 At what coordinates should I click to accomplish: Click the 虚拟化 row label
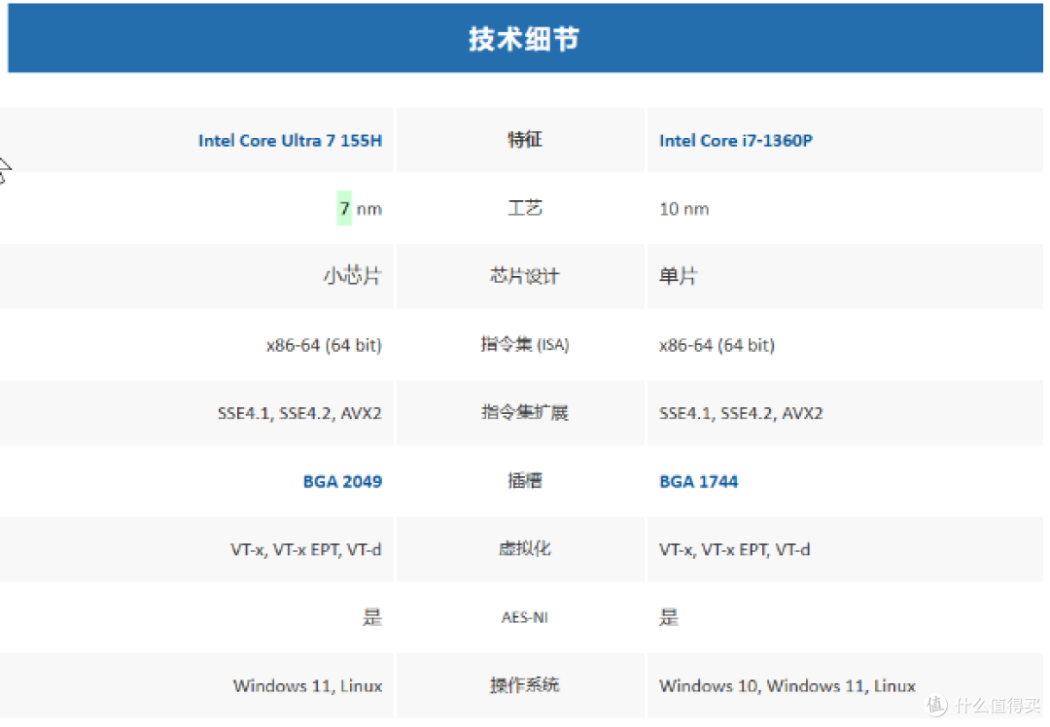coord(524,549)
